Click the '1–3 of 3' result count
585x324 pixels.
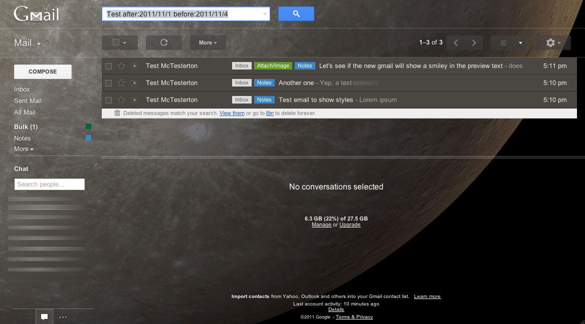click(x=431, y=43)
